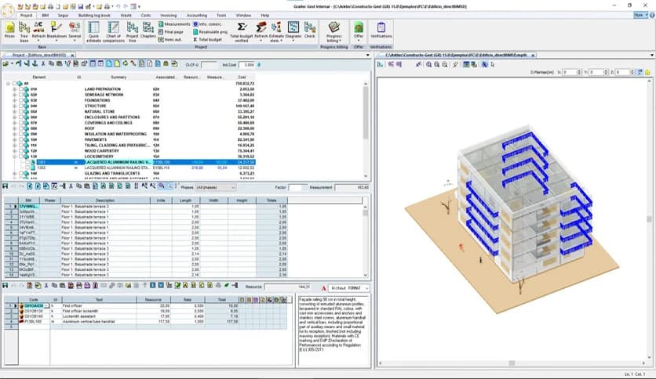
Task: Tick checkbox for chapter 08# ROOF
Action: 21,128
